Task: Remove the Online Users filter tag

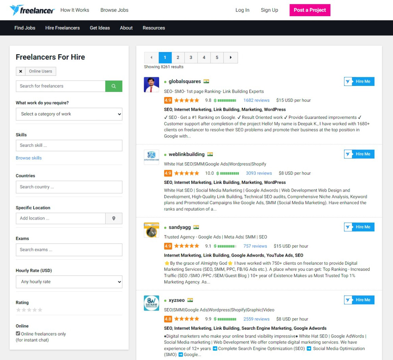Action: (x=21, y=71)
